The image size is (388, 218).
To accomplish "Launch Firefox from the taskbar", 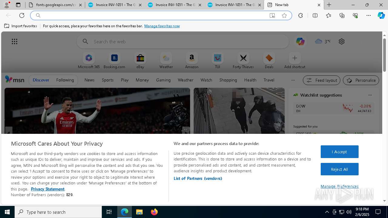I will 154,212.
